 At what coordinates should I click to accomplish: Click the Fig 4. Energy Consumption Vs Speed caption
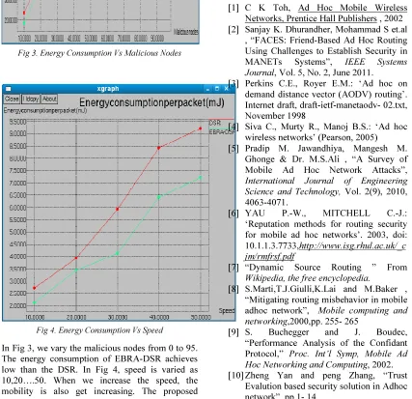pyautogui.click(x=99, y=330)
